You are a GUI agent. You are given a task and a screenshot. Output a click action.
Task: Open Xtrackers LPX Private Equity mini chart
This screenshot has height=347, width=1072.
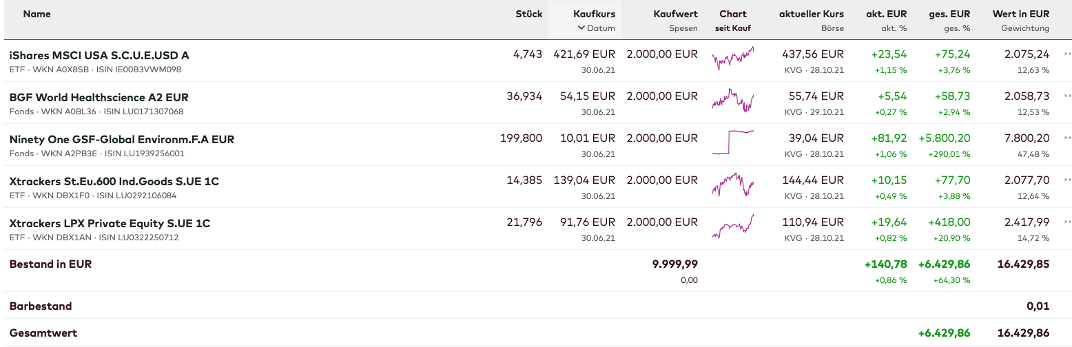pos(732,227)
